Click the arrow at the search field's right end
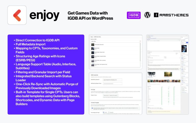196x123 pixels. coord(140,41)
